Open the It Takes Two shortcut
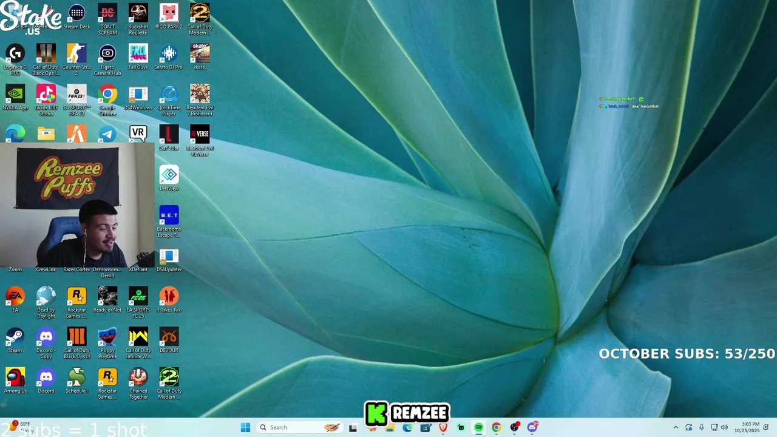 [x=169, y=300]
